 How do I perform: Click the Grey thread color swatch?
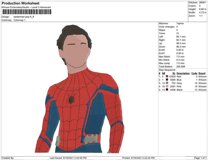[x=167, y=83]
